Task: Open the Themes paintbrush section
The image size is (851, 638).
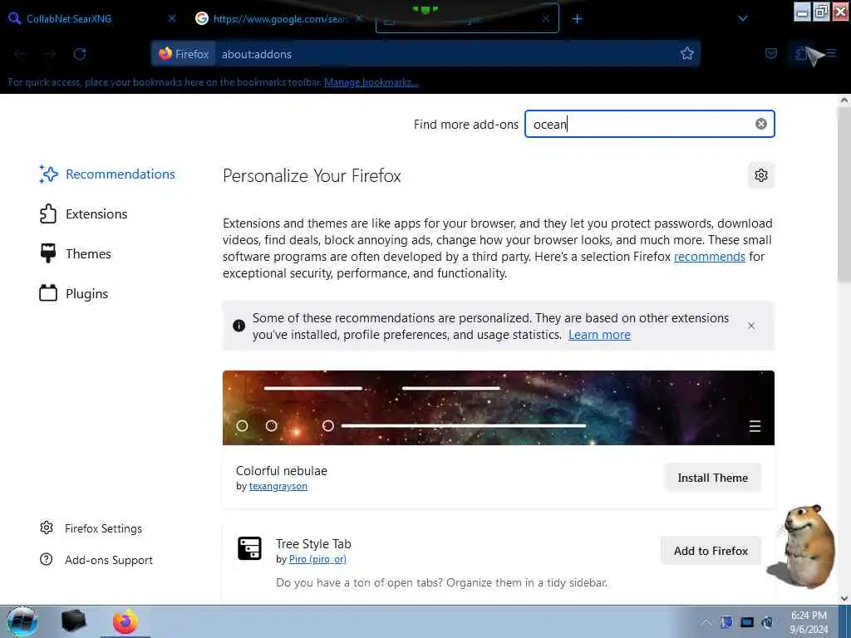Action: click(x=75, y=254)
